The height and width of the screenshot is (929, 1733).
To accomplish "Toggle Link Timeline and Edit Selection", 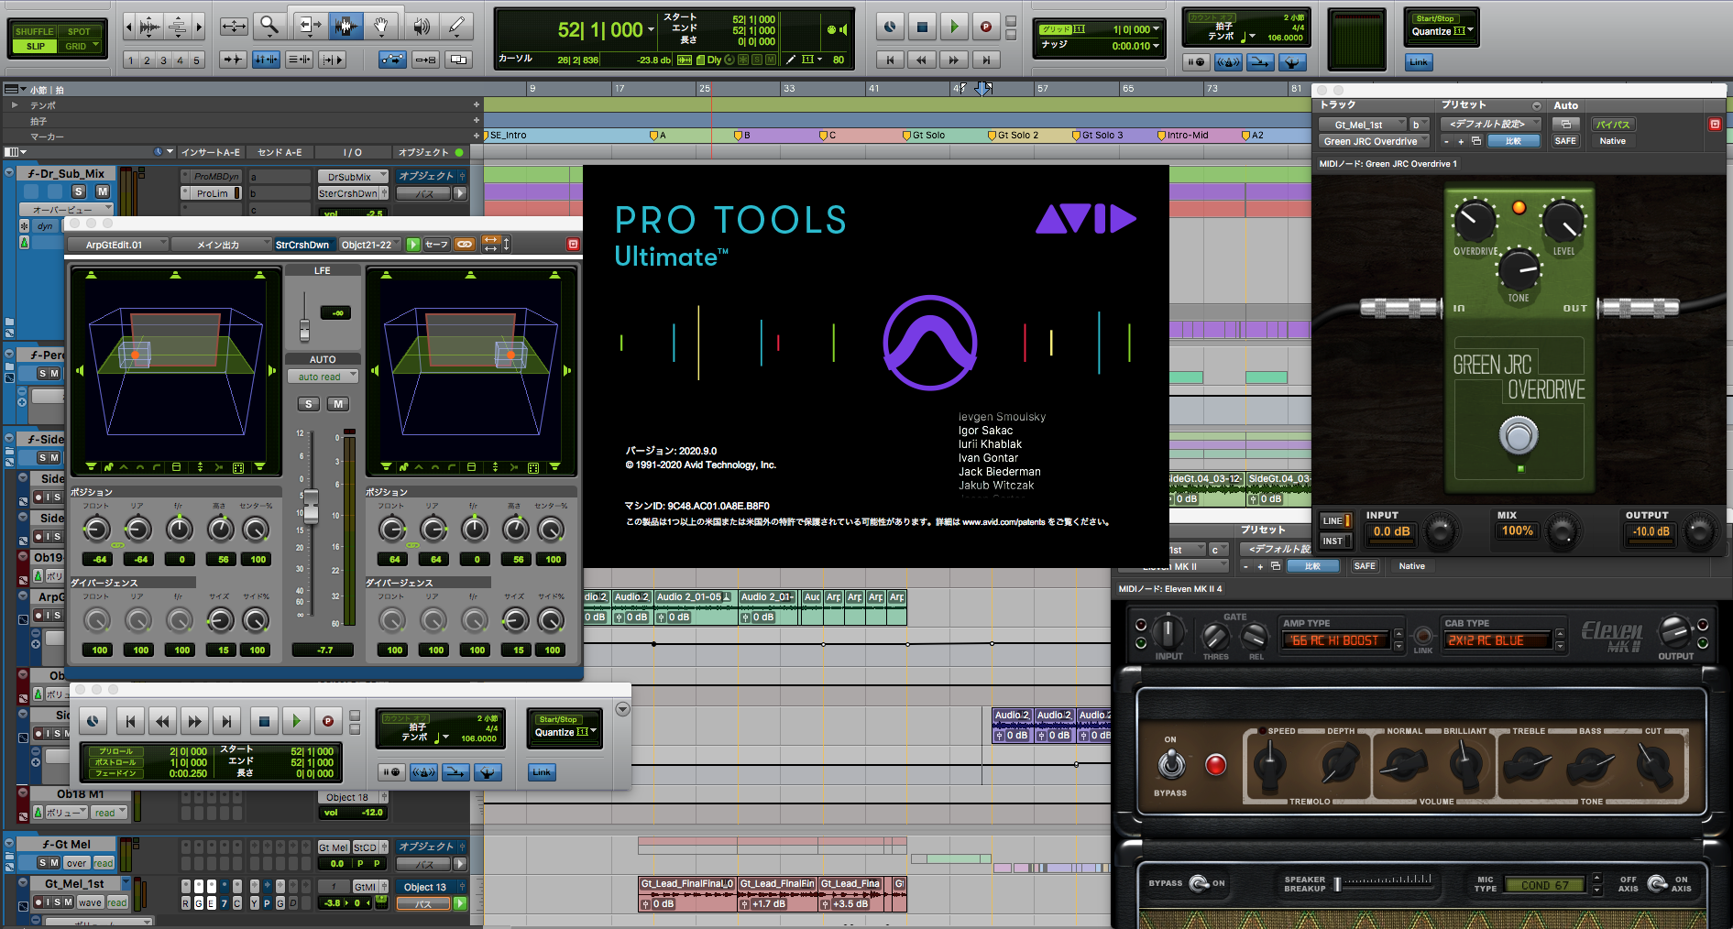I will point(266,60).
